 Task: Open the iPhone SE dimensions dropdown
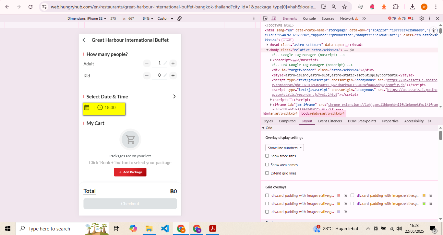pos(87,18)
